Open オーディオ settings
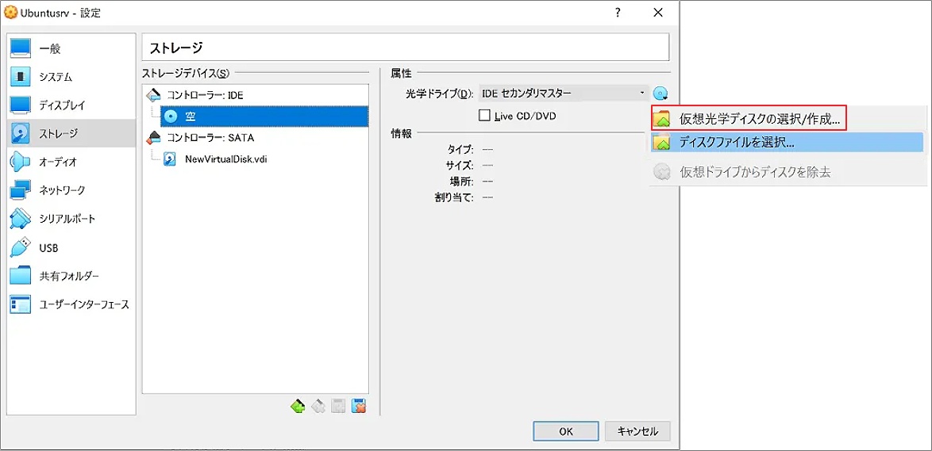932x451 pixels. [x=71, y=162]
